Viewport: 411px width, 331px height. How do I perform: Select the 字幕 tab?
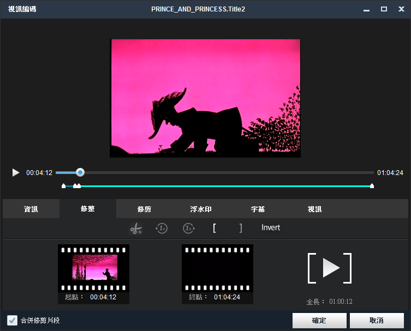click(x=258, y=209)
